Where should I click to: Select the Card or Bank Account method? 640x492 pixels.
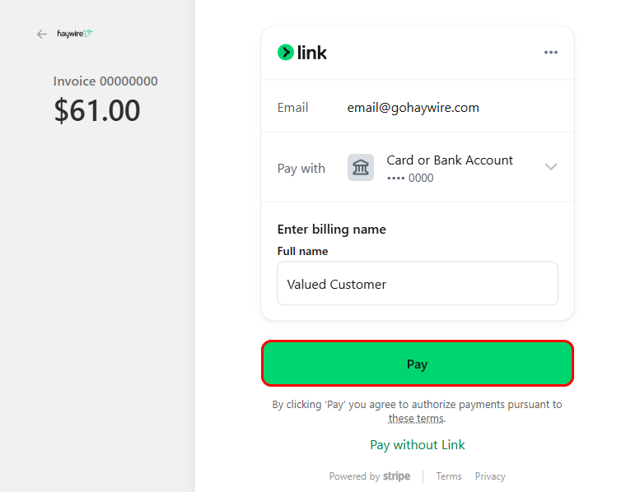tap(450, 160)
